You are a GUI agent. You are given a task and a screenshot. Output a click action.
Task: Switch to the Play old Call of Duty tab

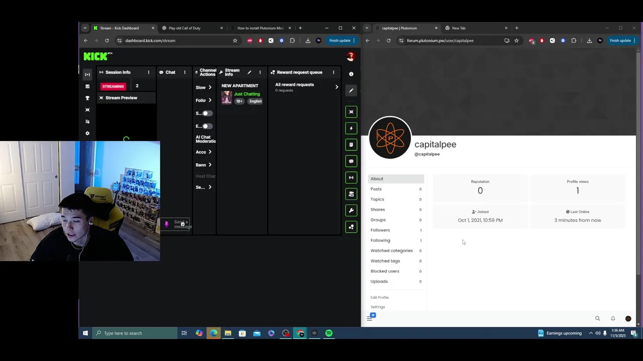[x=184, y=28]
